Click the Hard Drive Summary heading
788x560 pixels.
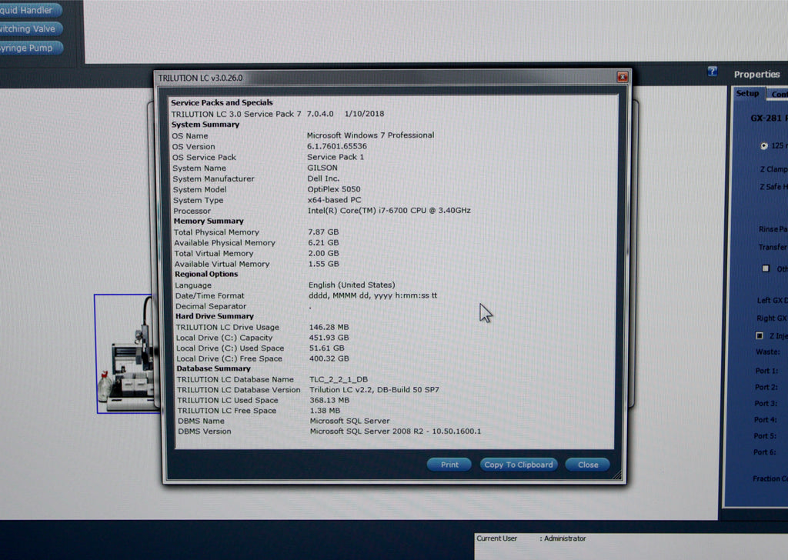click(x=214, y=316)
